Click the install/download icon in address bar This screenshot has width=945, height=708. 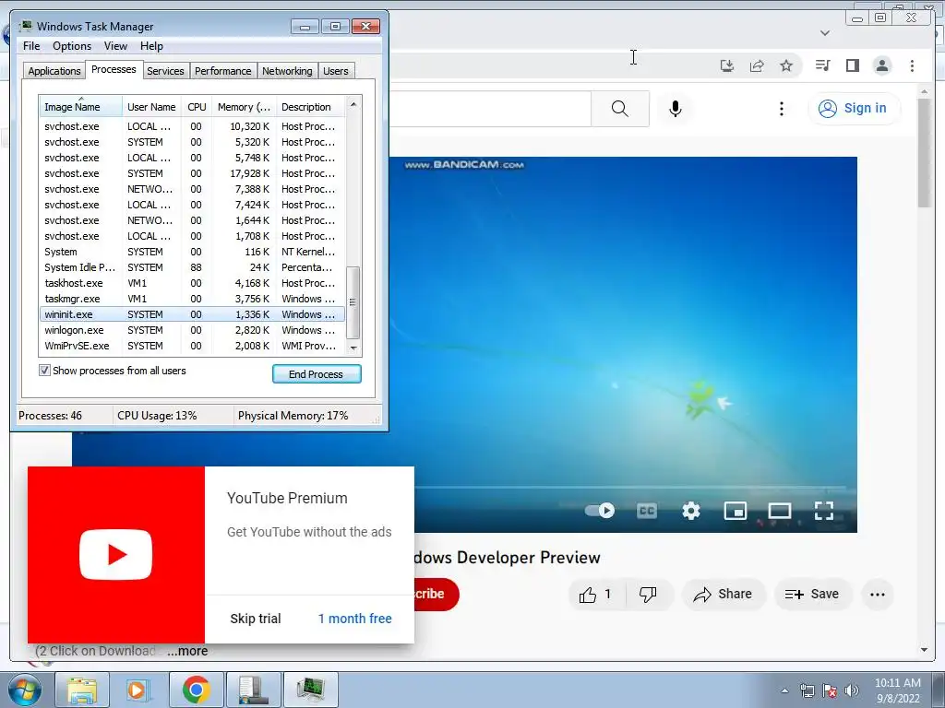coord(727,65)
